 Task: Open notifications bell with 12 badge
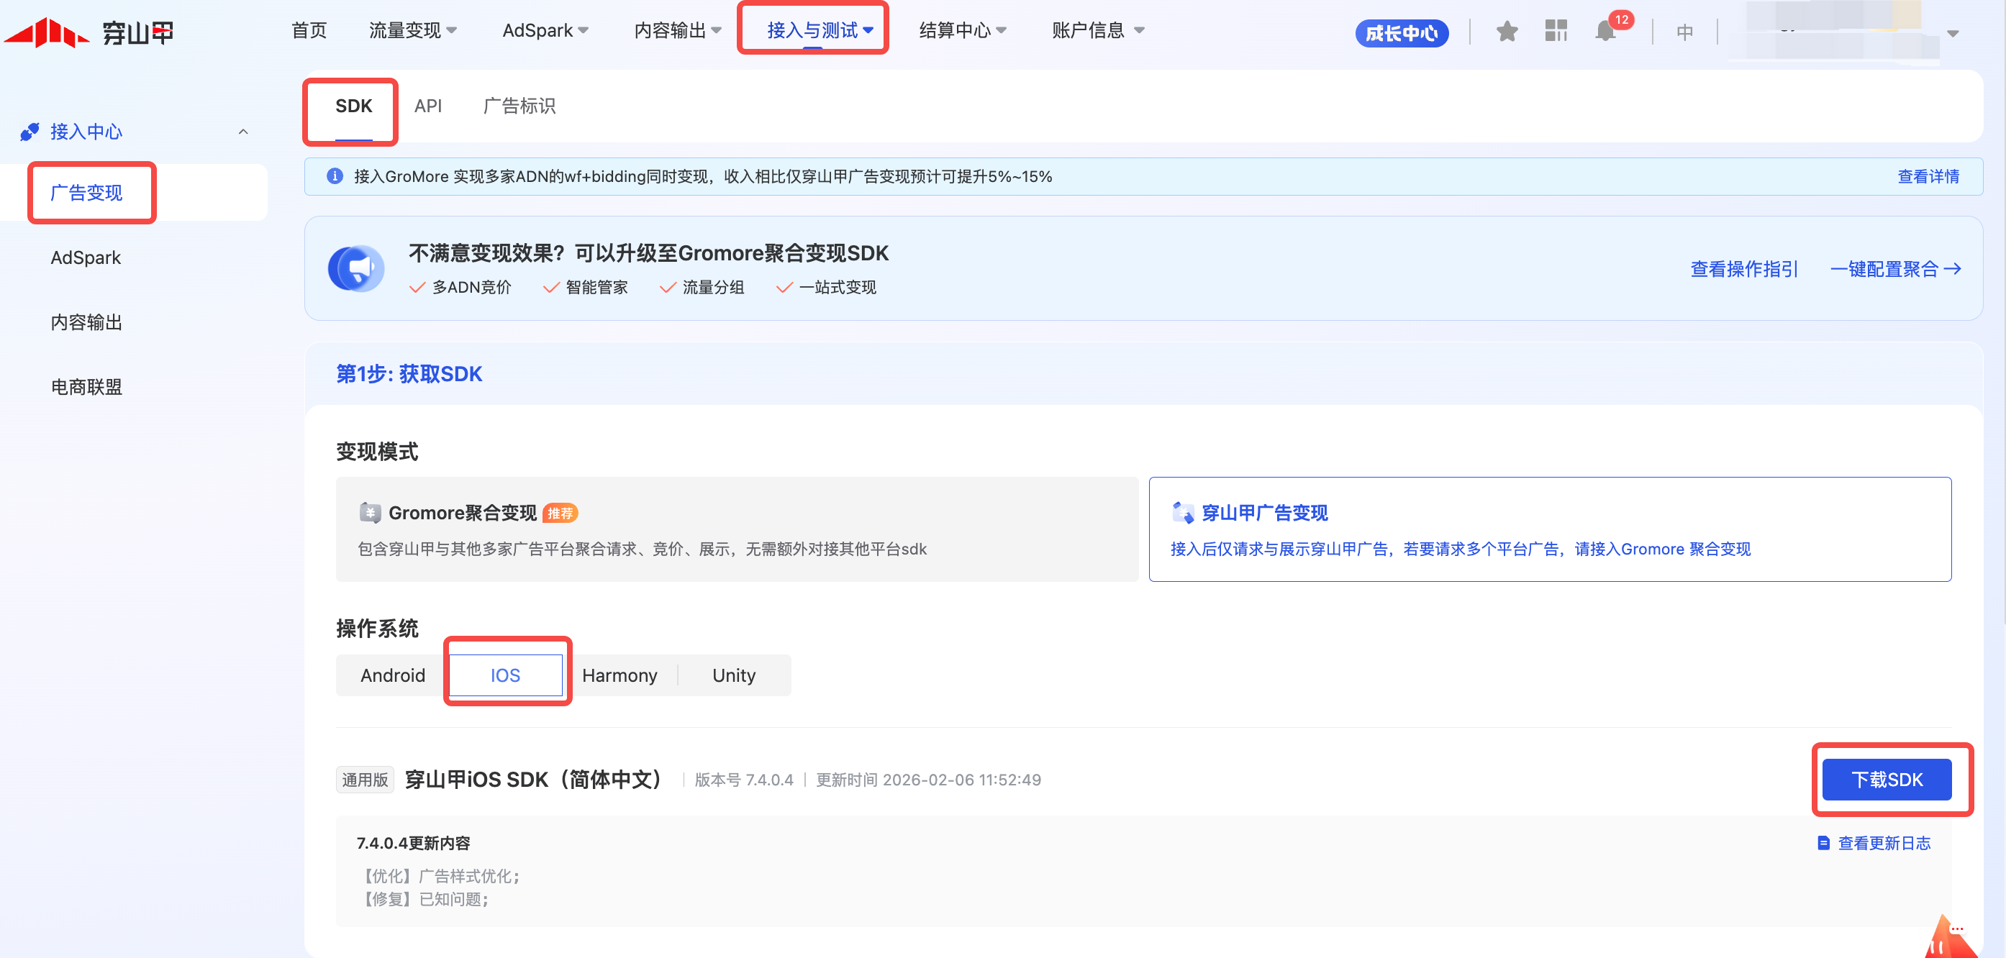click(1606, 31)
